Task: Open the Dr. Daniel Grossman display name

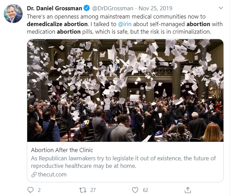Action: click(x=54, y=7)
